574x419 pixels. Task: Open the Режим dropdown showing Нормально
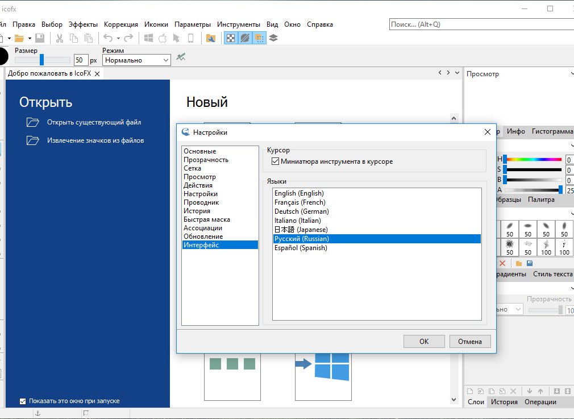[136, 60]
